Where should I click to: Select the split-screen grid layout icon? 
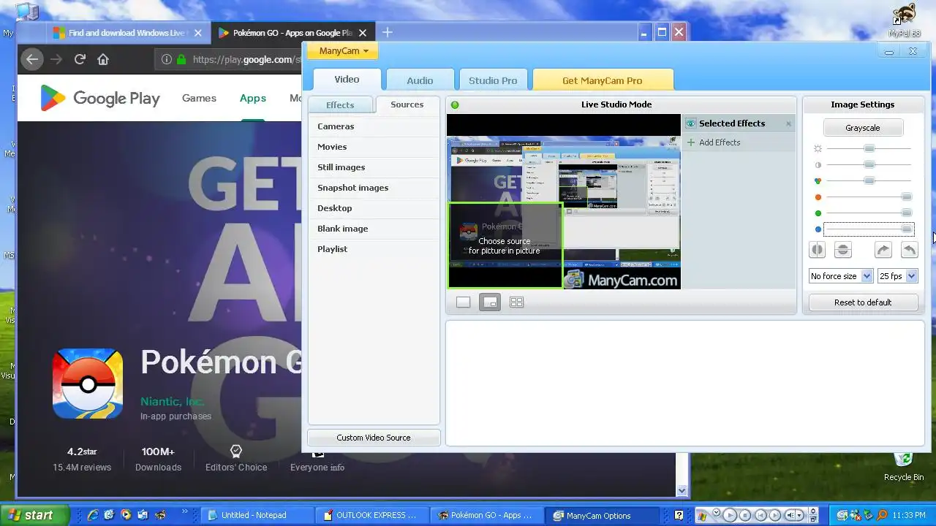pos(516,302)
